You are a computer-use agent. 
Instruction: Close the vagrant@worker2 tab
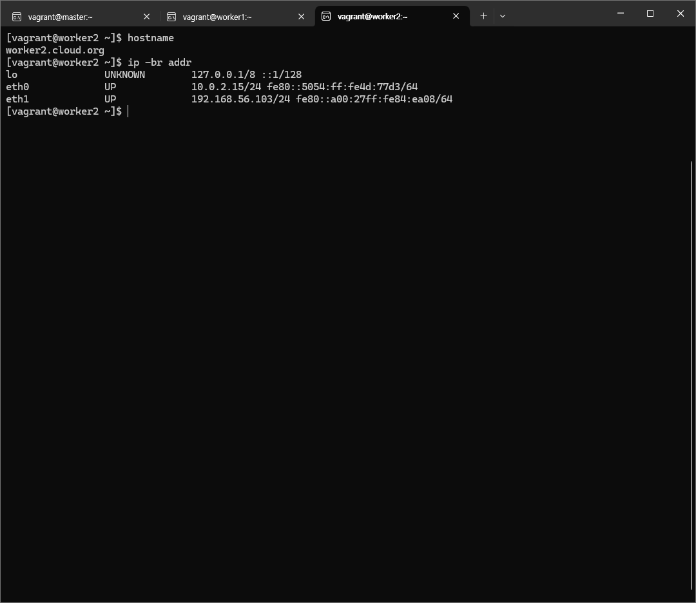tap(456, 17)
